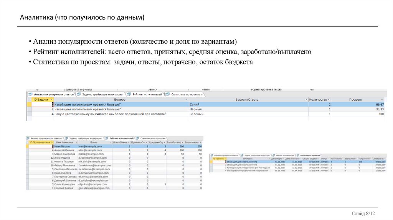This screenshot has height=220, width=393.
Task: Click the query icon on top 'Задачи, требующие модерации' tab
Action: [79, 94]
